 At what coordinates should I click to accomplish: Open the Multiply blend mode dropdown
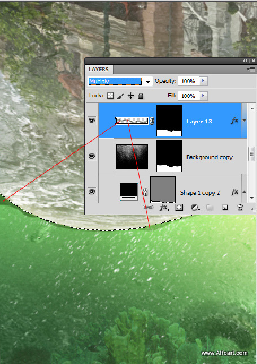coord(120,82)
